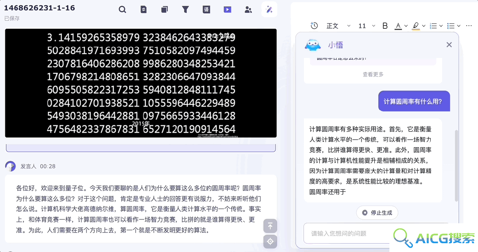Click the transcript paragraph starting 各位好
The width and height of the screenshot is (478, 252).
(139, 209)
